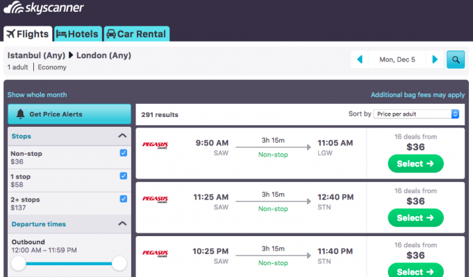Go to previous day arrow

coord(360,60)
